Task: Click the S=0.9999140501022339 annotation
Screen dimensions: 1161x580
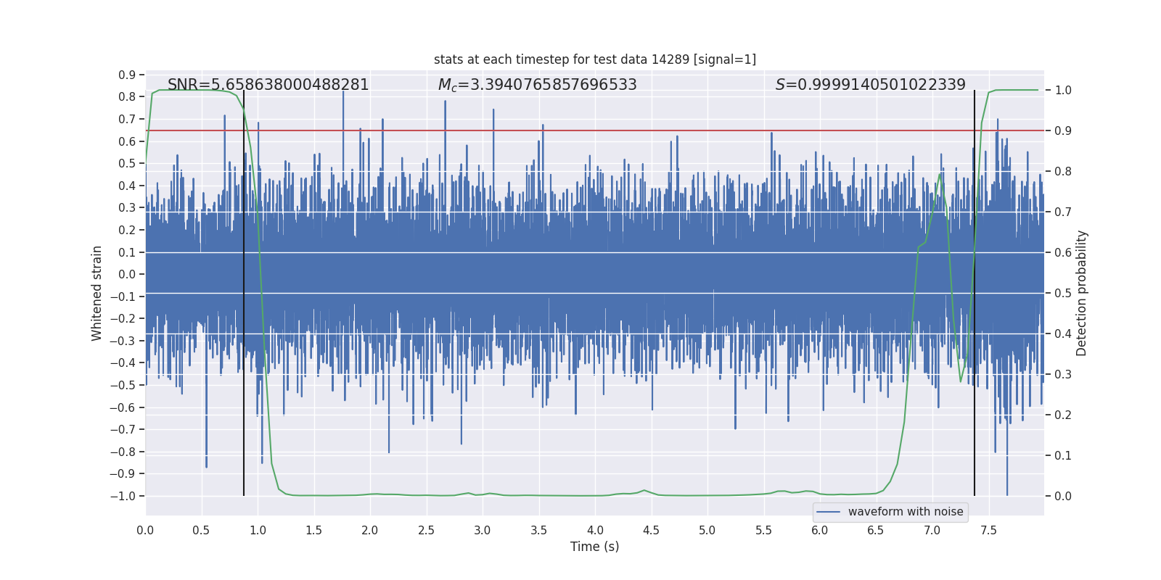Action: 871,85
